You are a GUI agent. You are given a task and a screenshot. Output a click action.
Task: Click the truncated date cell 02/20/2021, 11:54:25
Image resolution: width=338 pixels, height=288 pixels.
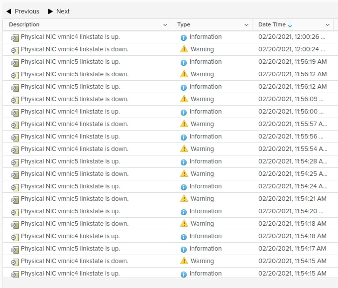(293, 174)
